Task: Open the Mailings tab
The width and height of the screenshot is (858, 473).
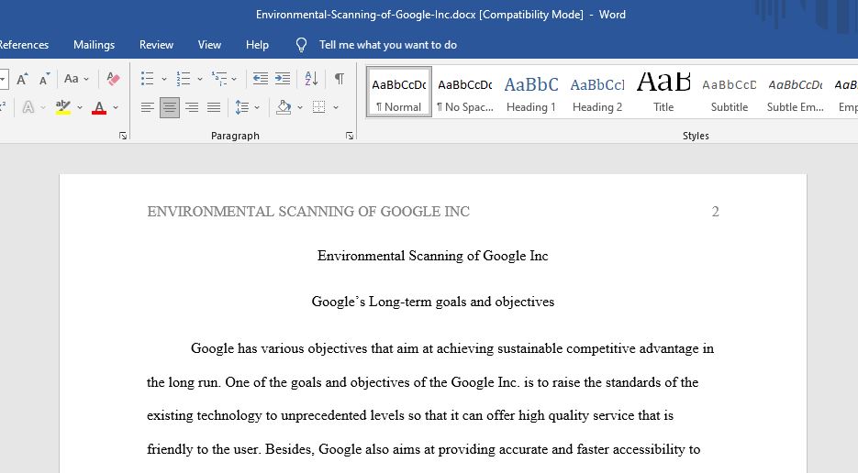Action: (95, 45)
